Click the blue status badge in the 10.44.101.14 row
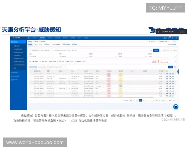 click(x=120, y=86)
